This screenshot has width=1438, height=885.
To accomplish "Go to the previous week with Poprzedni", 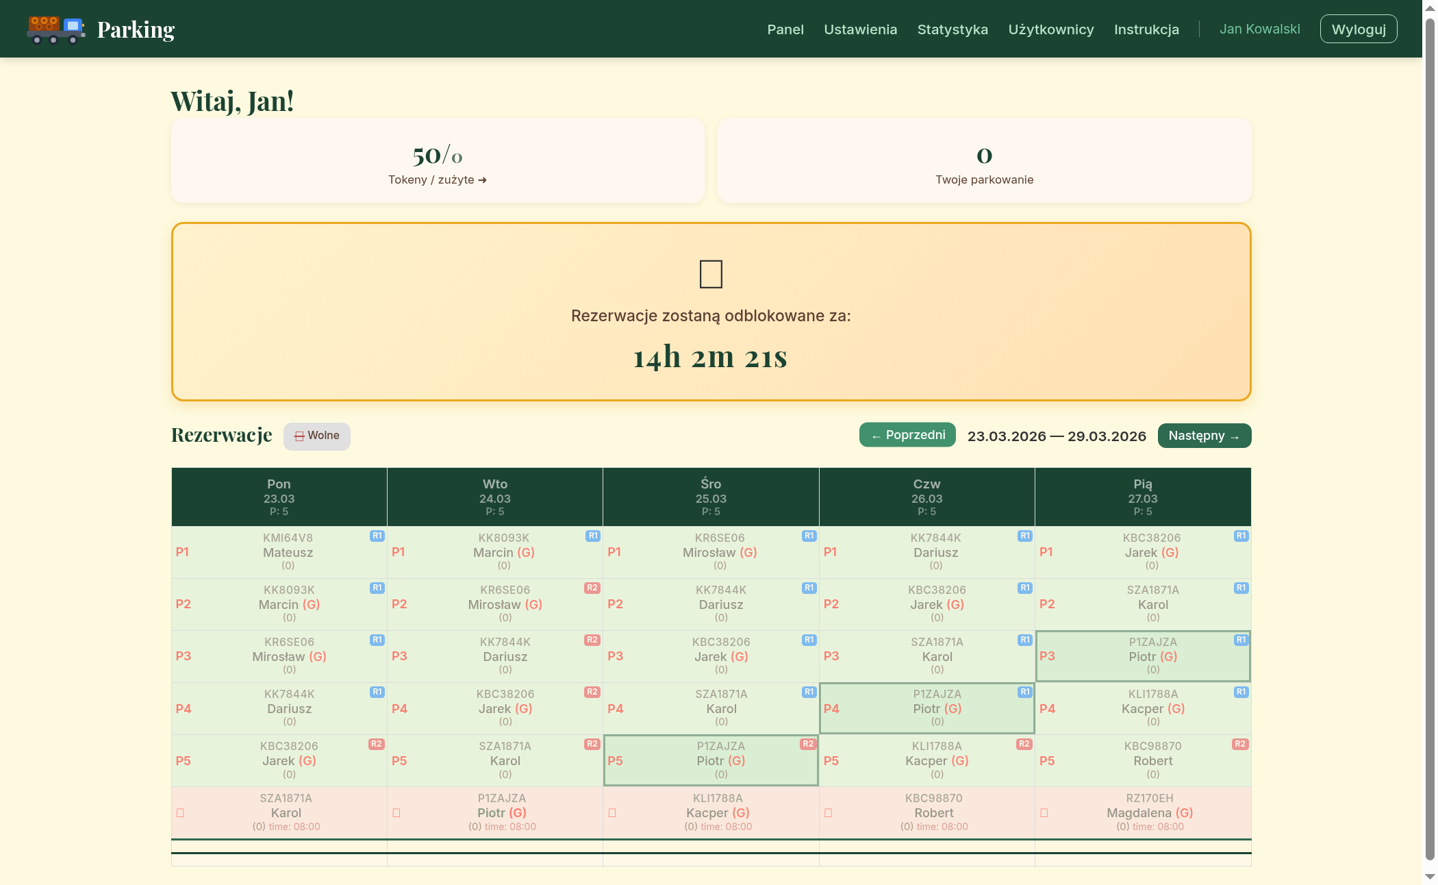I will pyautogui.click(x=907, y=435).
